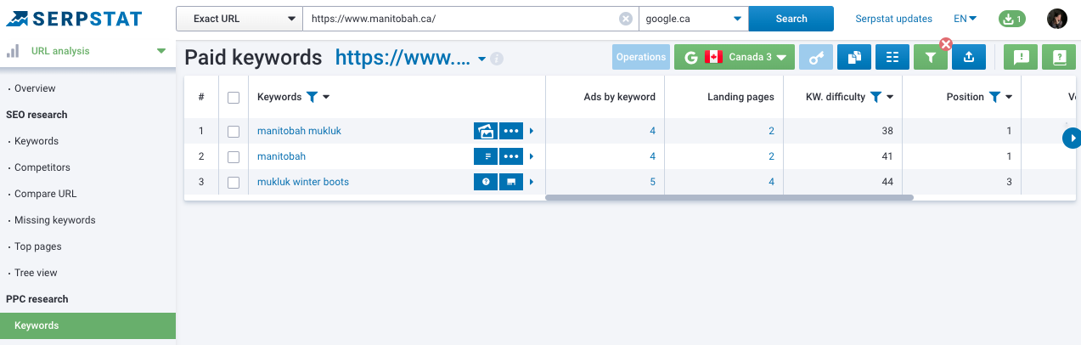Click the info icon beside the URL title
Viewport: 1081px width, 345px height.
click(497, 59)
